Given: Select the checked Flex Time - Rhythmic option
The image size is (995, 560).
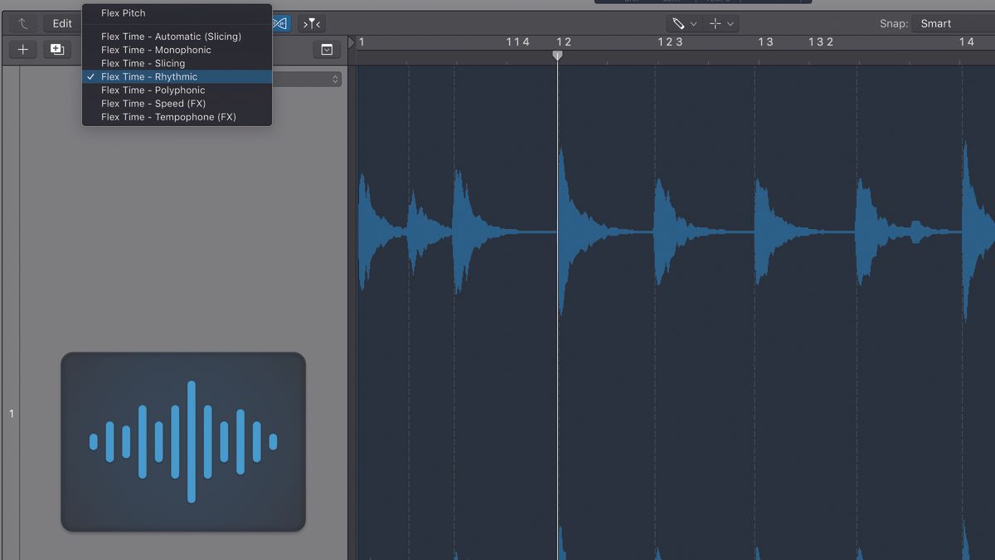Looking at the screenshot, I should coord(151,76).
